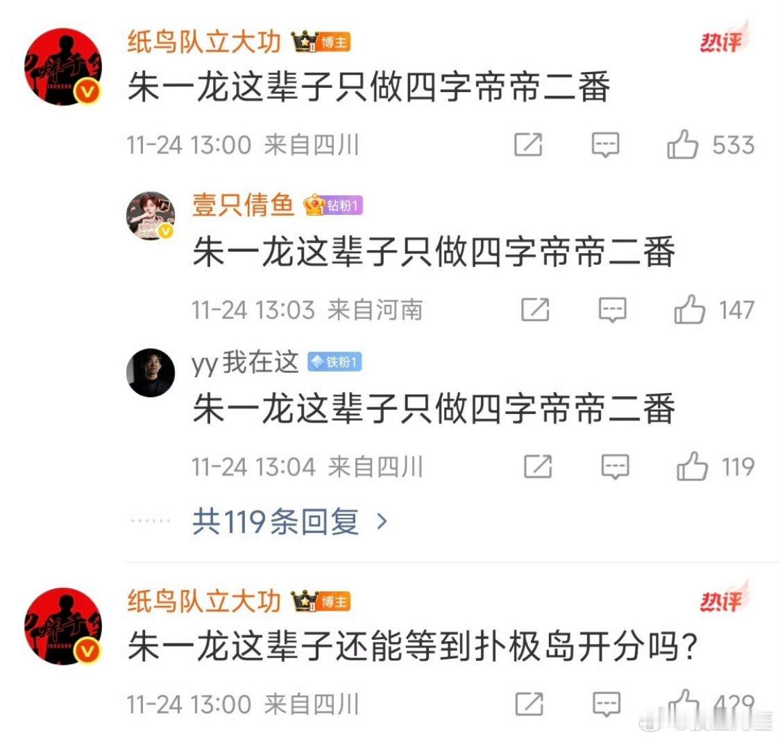Screen dimensions: 780x739
Task: Like the top comment with 533 likes
Action: click(x=683, y=145)
